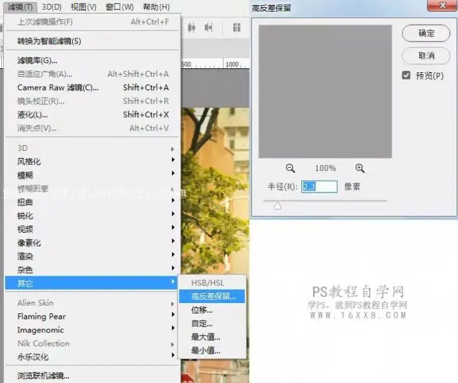Click the 100% zoom level text

[325, 168]
